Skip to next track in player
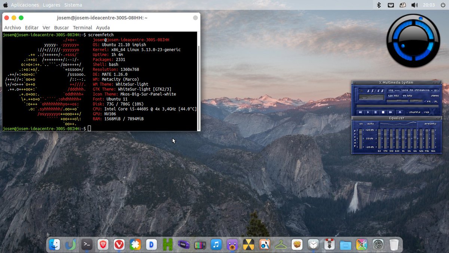This screenshot has height=253, width=449. [391, 112]
